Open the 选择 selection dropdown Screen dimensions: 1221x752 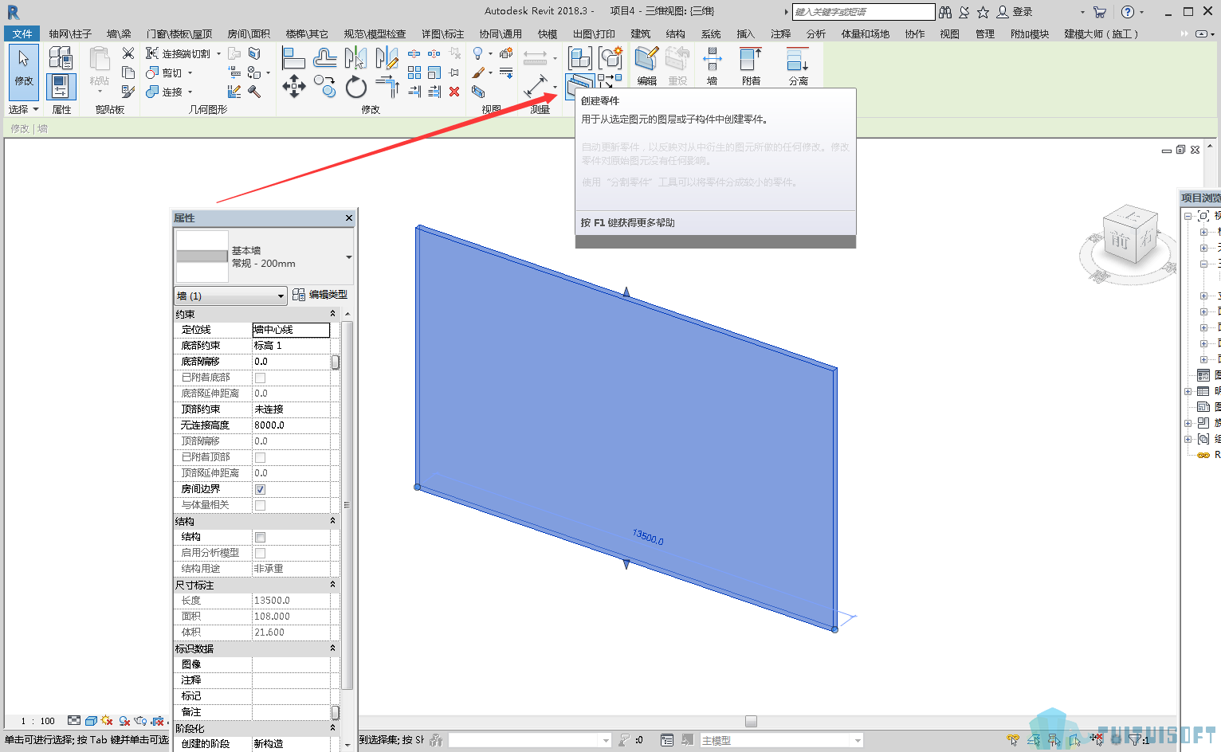click(x=24, y=109)
